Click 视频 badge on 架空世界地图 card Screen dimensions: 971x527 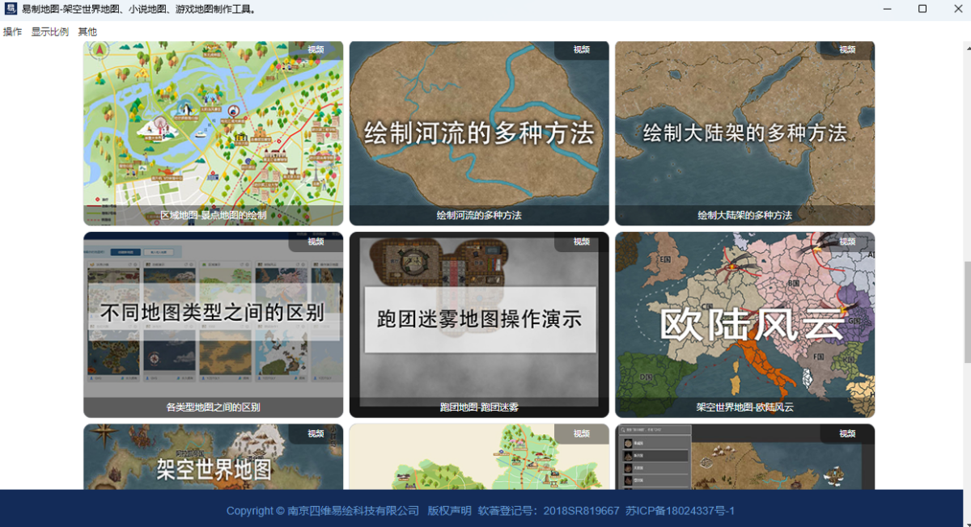coord(316,434)
